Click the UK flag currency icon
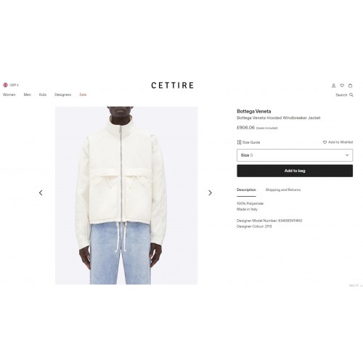 coord(5,85)
